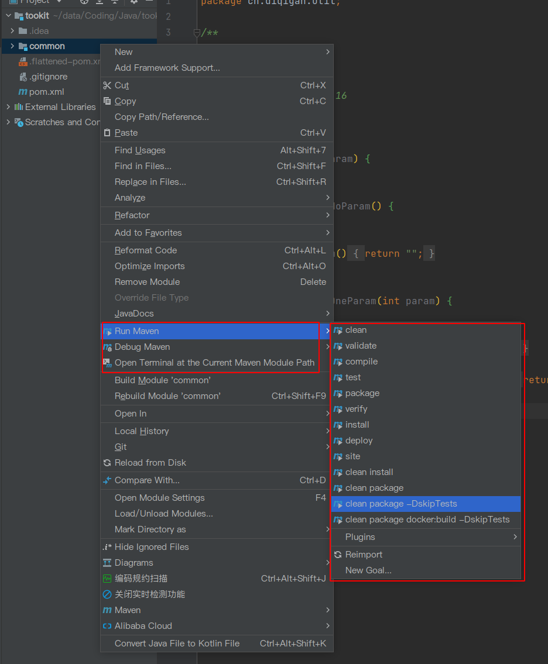Click the Diagrams icon
This screenshot has width=548, height=664.
(x=107, y=563)
